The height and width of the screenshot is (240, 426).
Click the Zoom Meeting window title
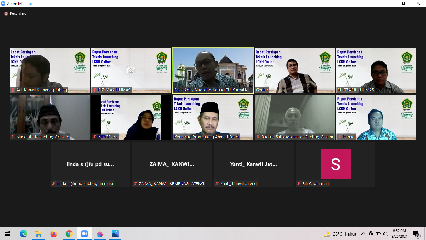click(x=19, y=4)
